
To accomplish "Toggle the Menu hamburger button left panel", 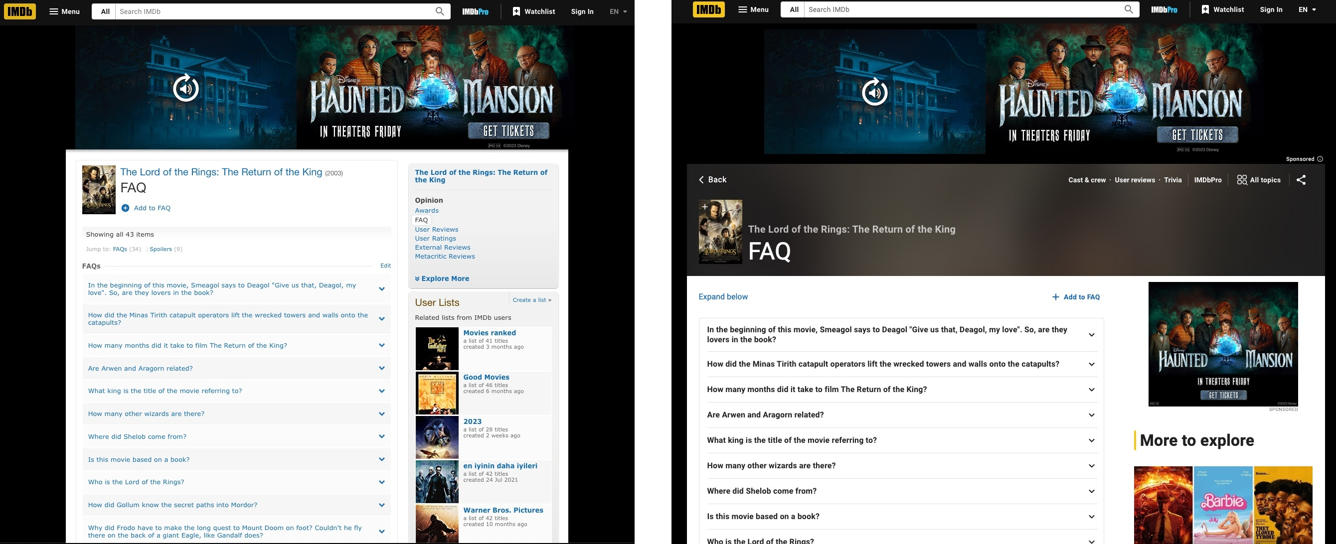I will click(63, 11).
